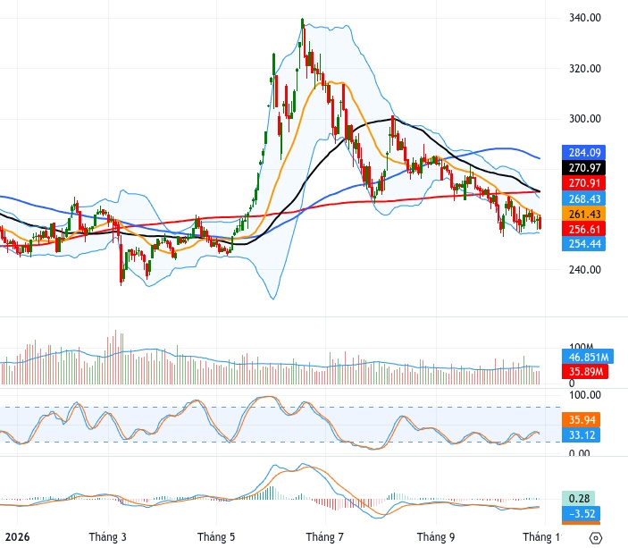Click the Tháng 5 time axis label
This screenshot has width=628, height=548.
tap(216, 536)
